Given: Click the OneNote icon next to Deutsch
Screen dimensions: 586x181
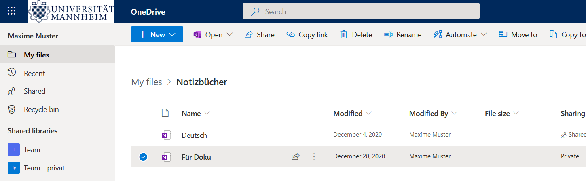Looking at the screenshot, I should [x=165, y=135].
